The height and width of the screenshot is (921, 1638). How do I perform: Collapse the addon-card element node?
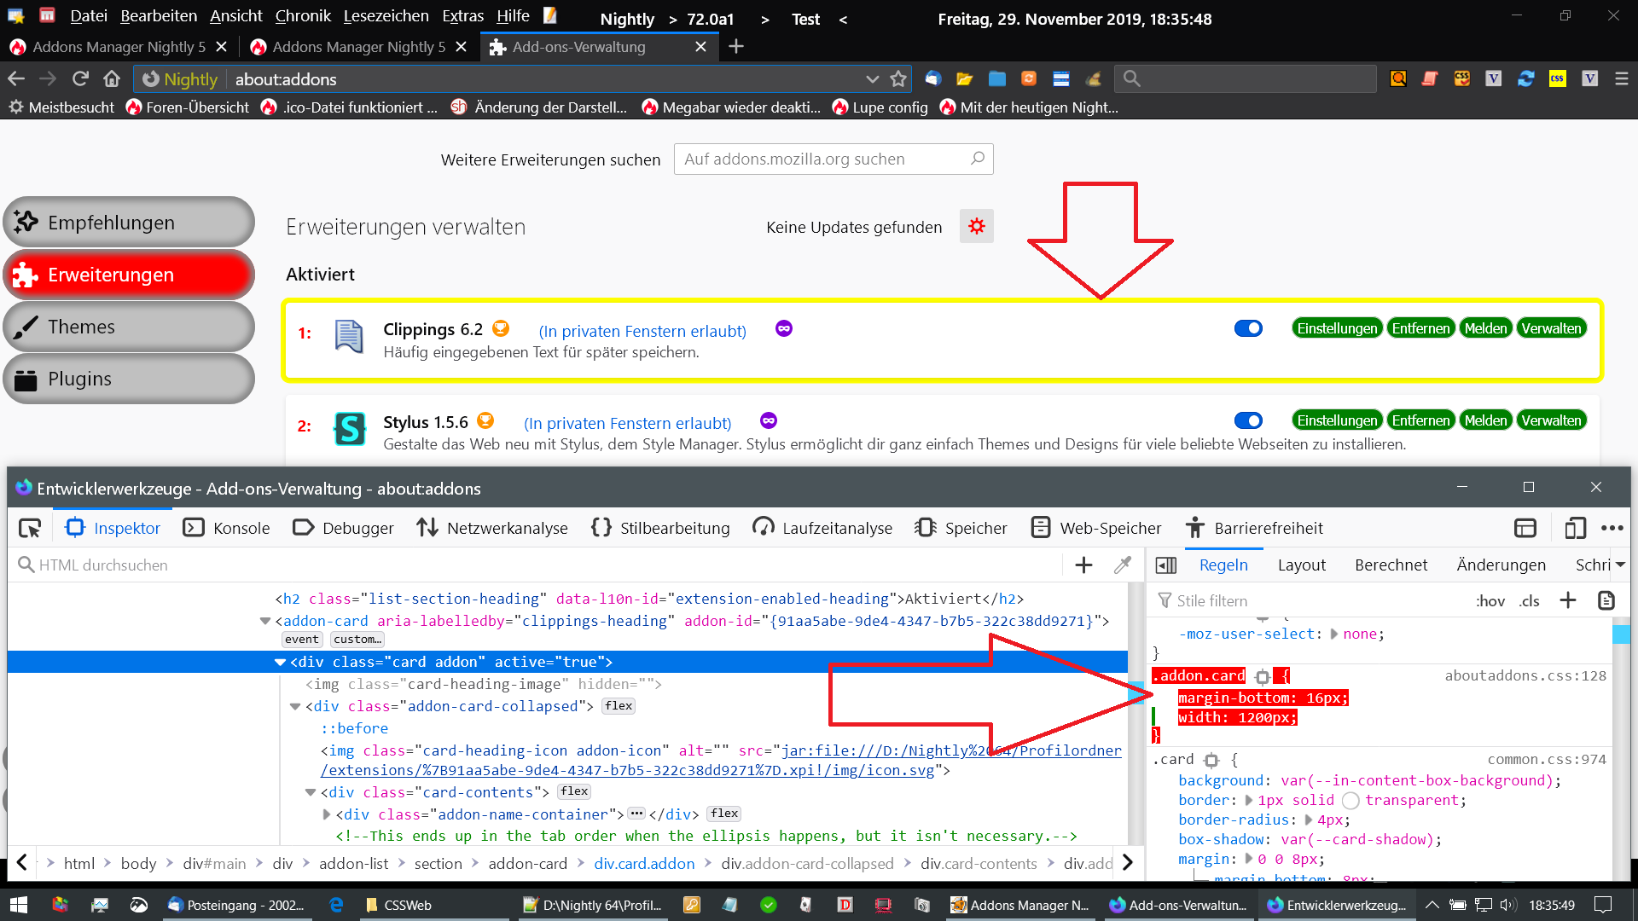(265, 622)
